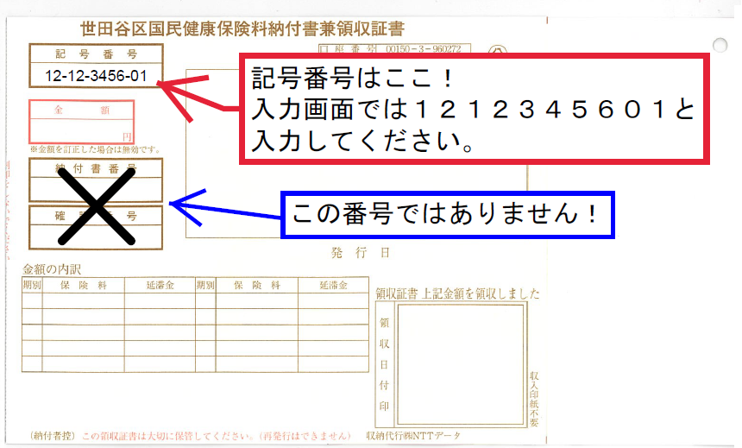Select the callout digits 1212345601
Screen dimensions: 742x448
coord(543,110)
